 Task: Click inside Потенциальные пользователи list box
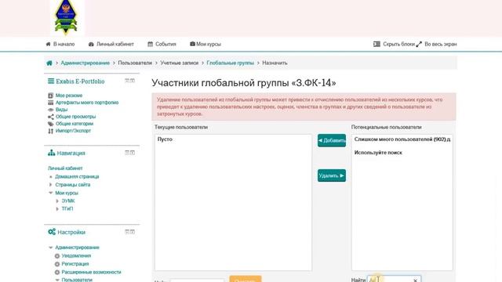pyautogui.click(x=402, y=202)
